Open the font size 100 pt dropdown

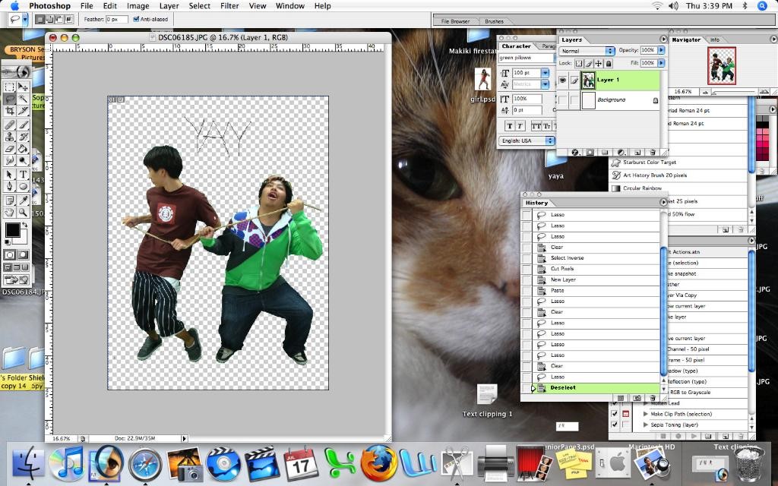[x=545, y=72]
